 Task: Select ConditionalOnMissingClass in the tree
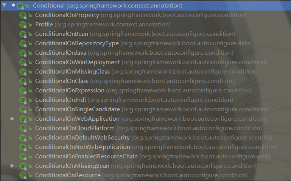coord(72,72)
